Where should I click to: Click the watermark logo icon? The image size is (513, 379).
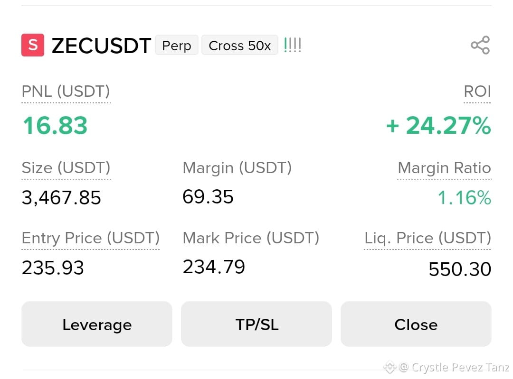[389, 367]
